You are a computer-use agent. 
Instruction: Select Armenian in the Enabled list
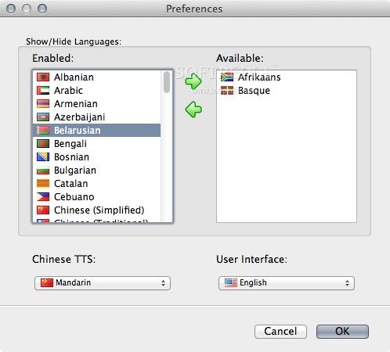click(96, 103)
